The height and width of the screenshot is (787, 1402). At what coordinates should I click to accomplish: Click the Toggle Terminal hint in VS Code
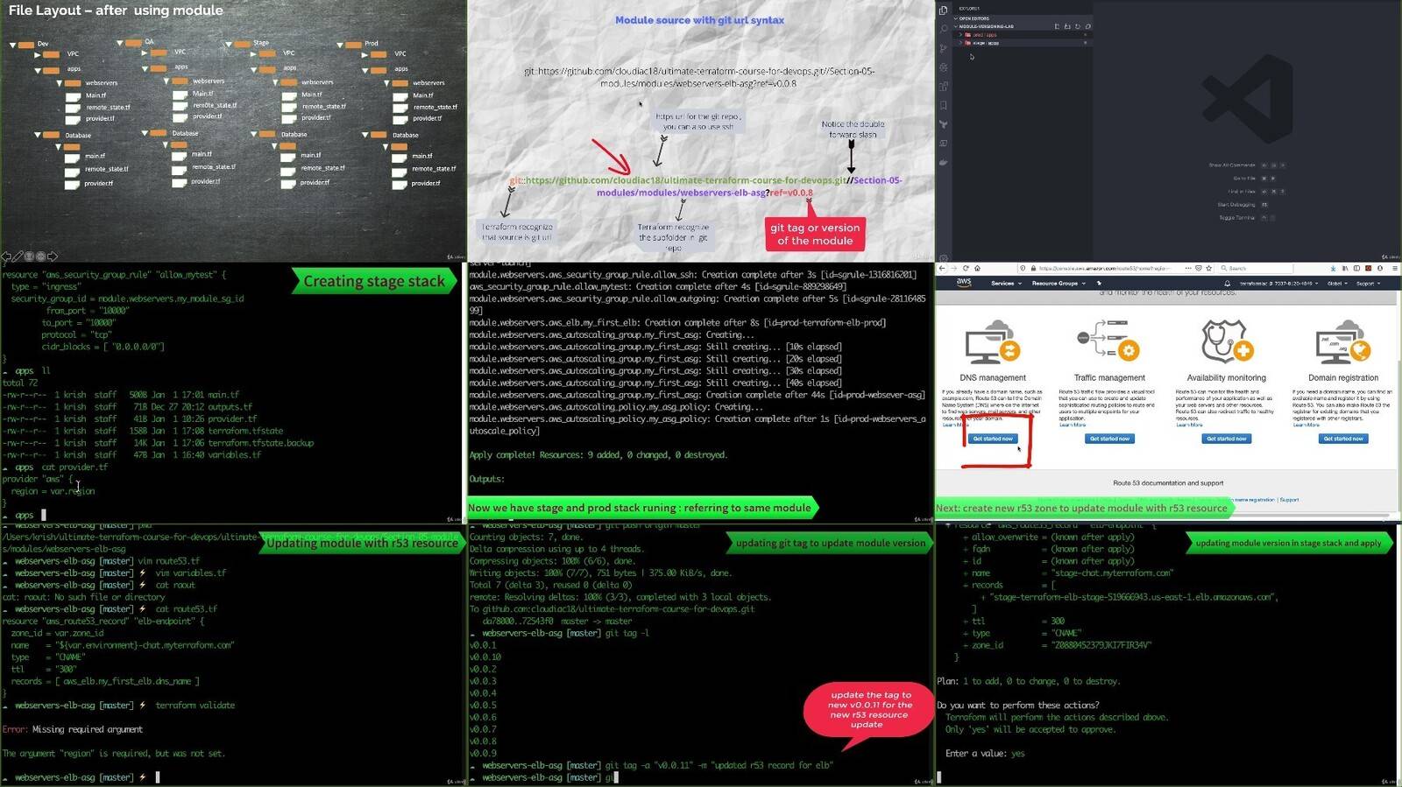point(1237,218)
